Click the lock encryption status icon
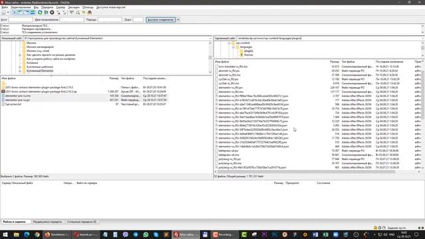Screen dimensions: 425x239 tap(375, 228)
